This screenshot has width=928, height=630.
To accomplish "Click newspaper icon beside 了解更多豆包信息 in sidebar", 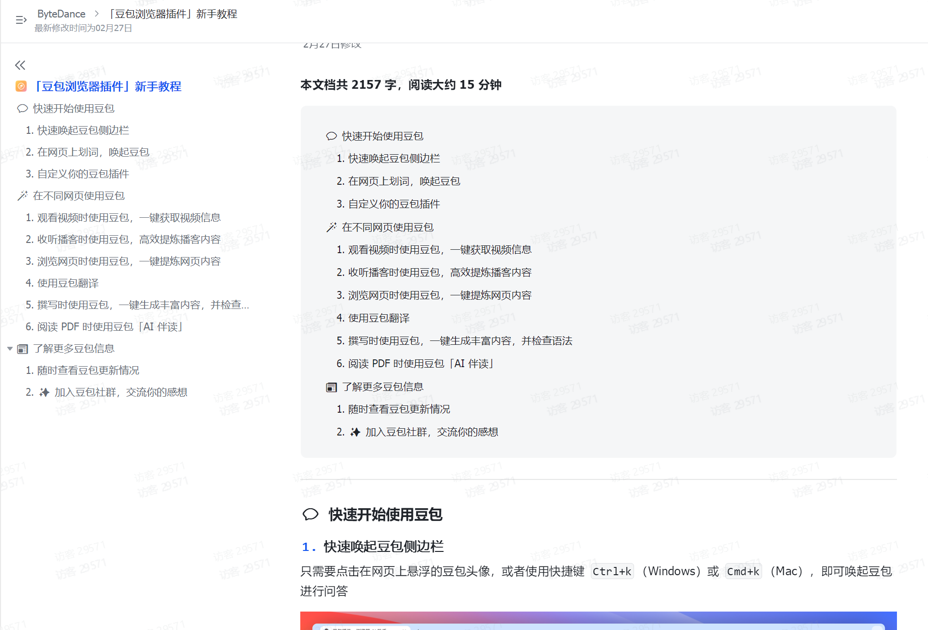I will pos(22,349).
